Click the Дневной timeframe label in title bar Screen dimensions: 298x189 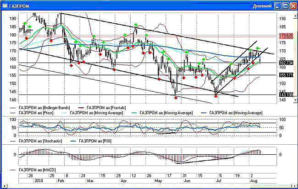tap(262, 6)
